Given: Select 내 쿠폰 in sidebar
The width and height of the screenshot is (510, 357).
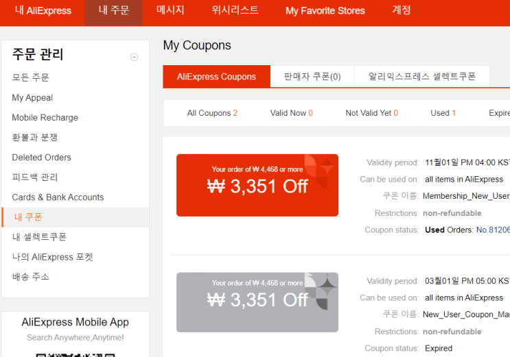Looking at the screenshot, I should click(75, 217).
